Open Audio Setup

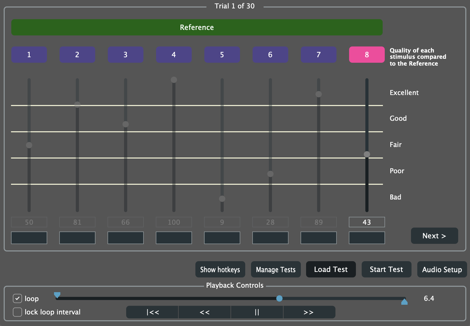tap(442, 269)
